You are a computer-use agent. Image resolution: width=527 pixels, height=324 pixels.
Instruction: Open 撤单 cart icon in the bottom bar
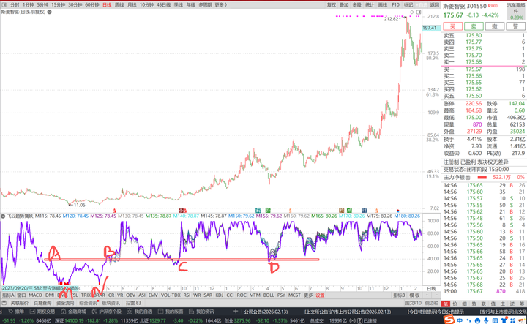click(x=11, y=312)
